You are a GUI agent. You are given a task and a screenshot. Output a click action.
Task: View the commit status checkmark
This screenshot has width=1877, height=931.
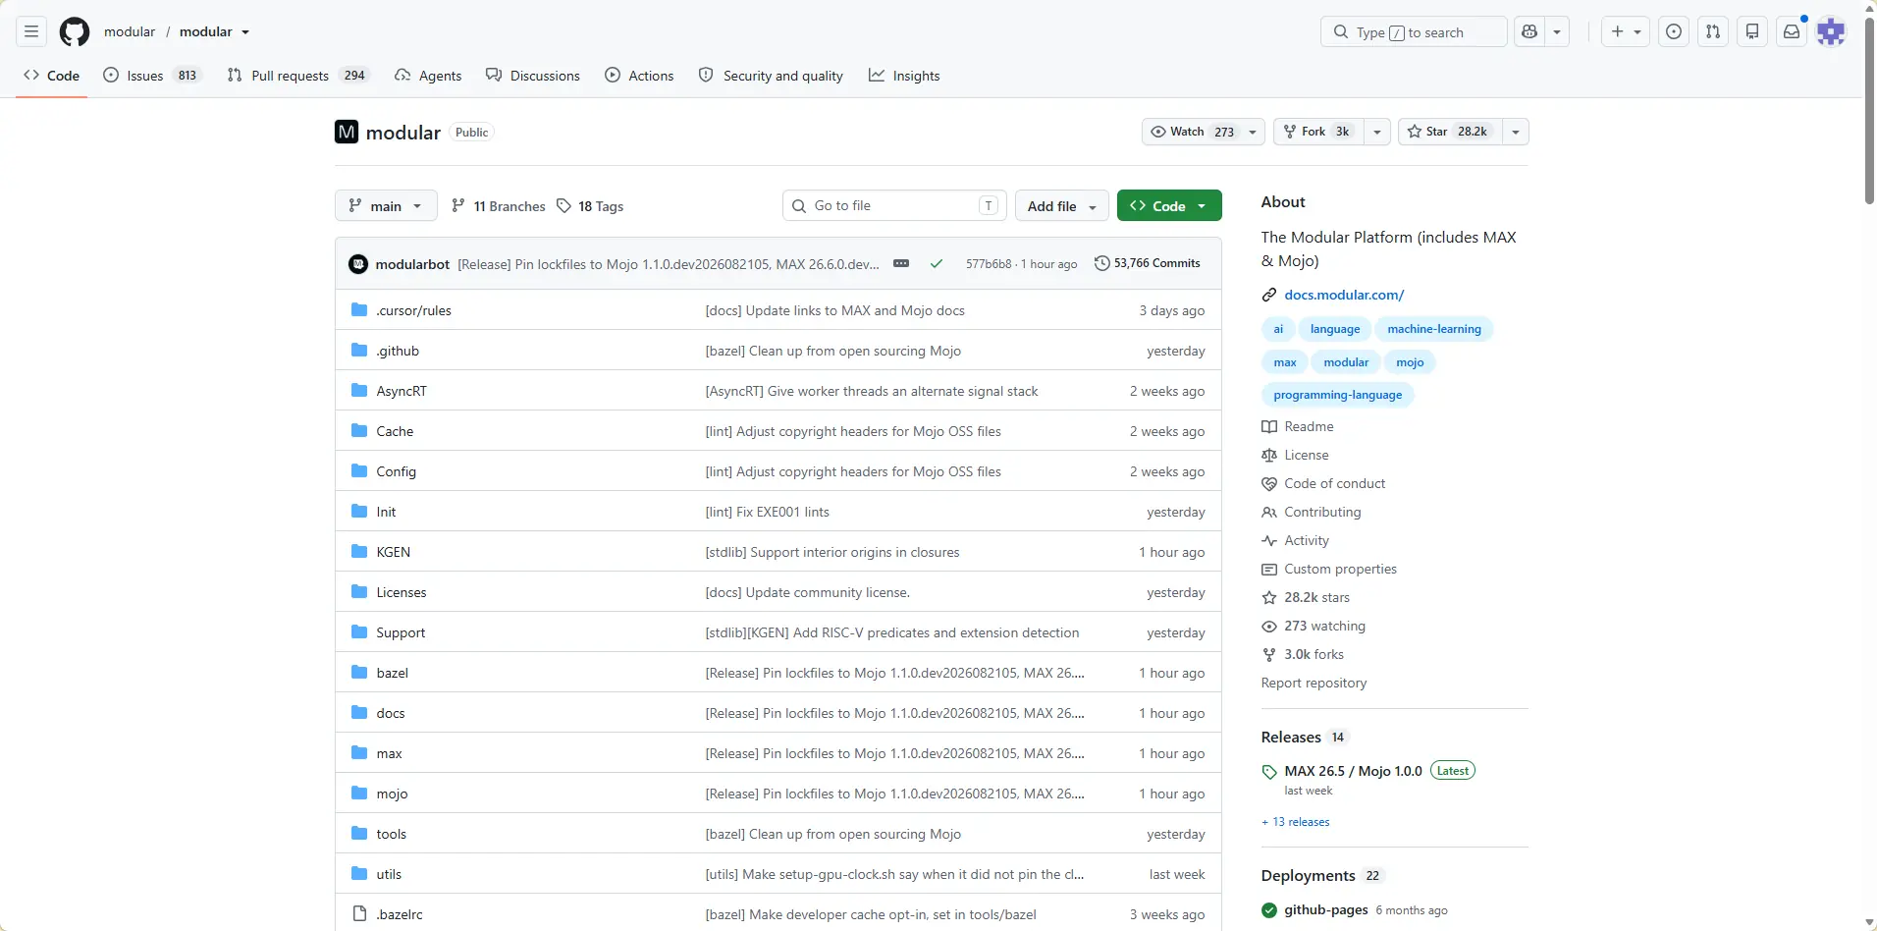click(937, 263)
